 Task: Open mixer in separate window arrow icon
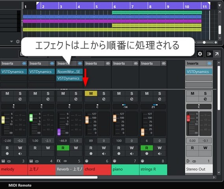tap(217, 54)
